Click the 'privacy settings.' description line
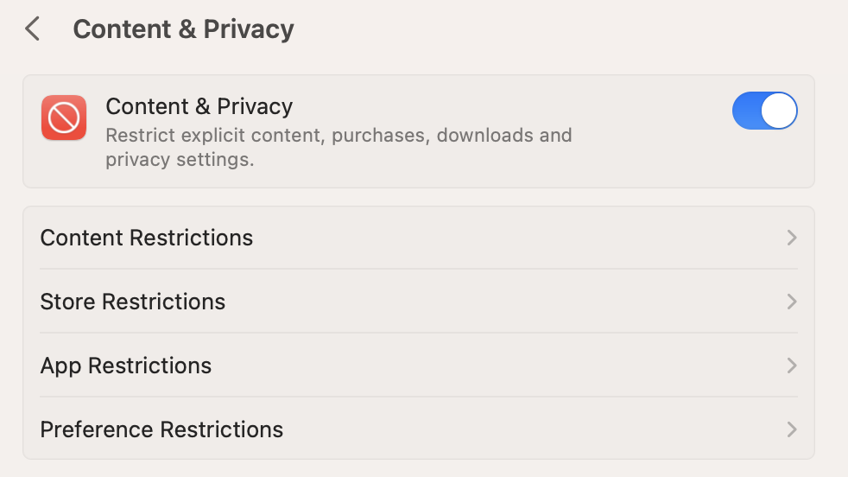The width and height of the screenshot is (848, 477). 180,160
